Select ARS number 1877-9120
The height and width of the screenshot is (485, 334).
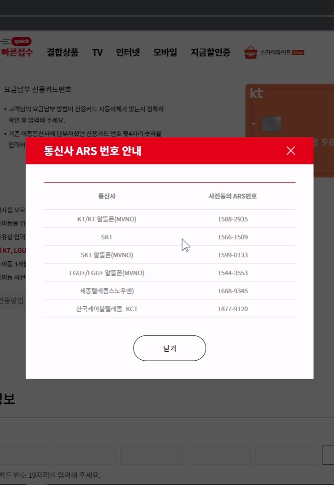coord(233,309)
